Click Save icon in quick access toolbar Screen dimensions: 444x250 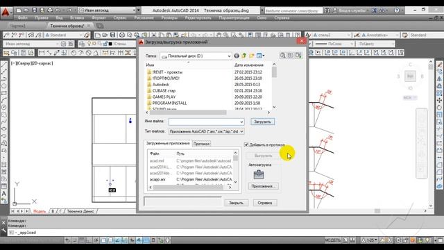[x=35, y=10]
